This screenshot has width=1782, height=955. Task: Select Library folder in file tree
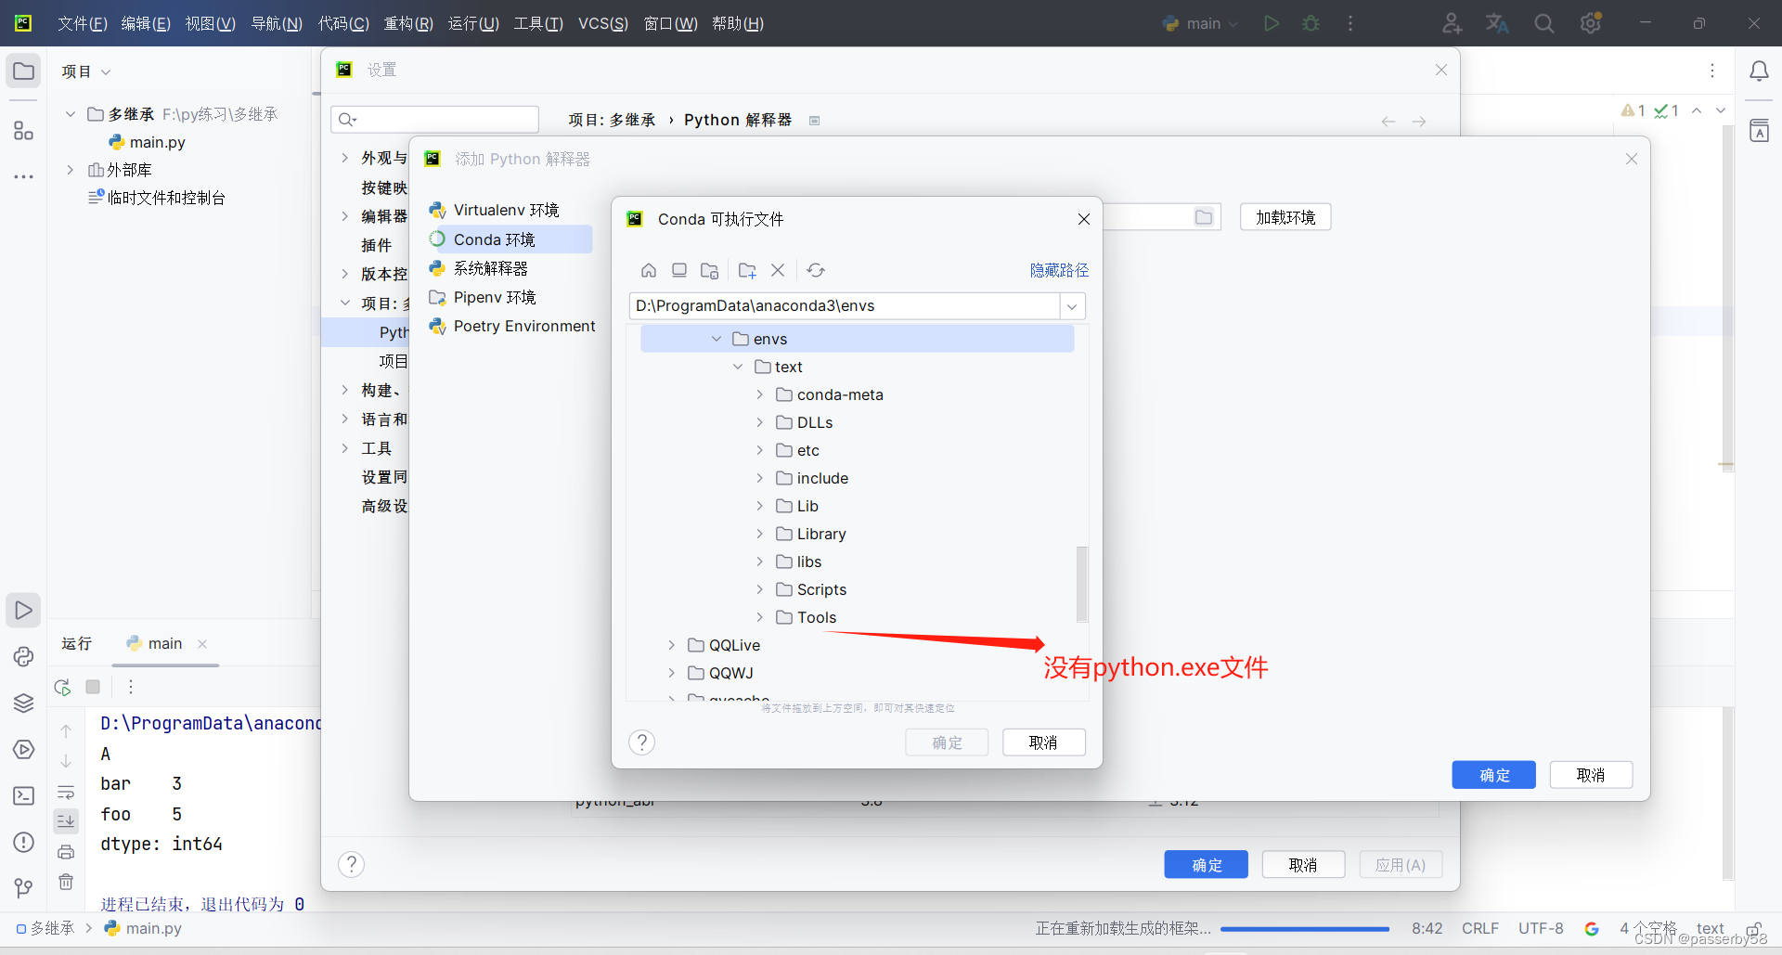coord(820,534)
